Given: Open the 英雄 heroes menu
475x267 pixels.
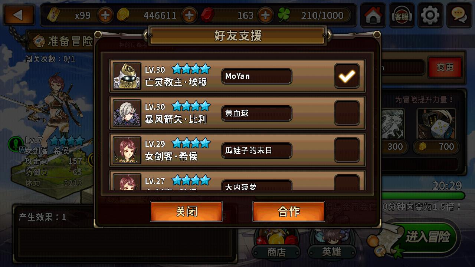Looking at the screenshot, I should point(331,245).
